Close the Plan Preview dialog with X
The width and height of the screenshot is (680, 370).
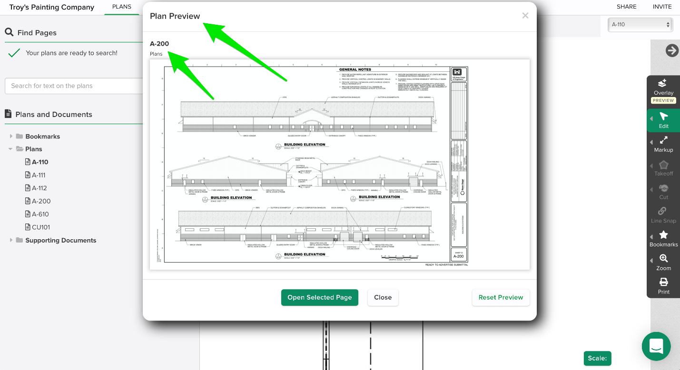[525, 16]
